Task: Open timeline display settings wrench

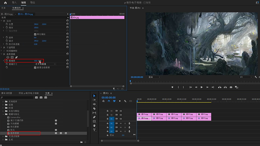Action: coord(125,101)
